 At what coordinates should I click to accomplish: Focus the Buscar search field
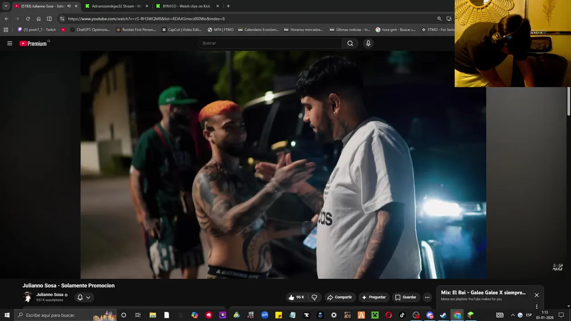click(270, 43)
